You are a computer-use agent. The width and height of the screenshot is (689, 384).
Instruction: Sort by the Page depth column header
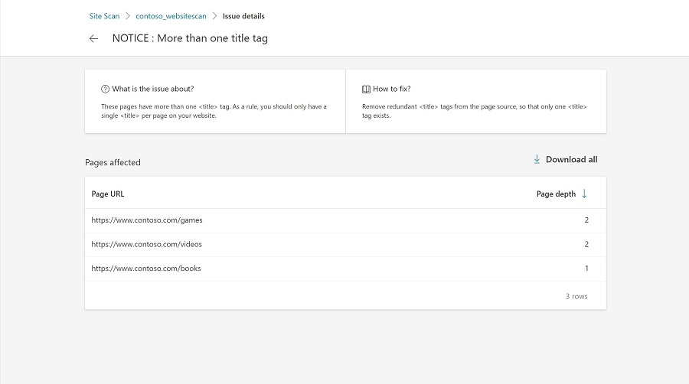pos(556,194)
